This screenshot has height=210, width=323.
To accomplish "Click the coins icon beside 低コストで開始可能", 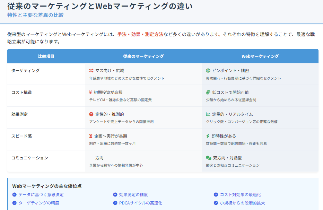I will pyautogui.click(x=208, y=92).
